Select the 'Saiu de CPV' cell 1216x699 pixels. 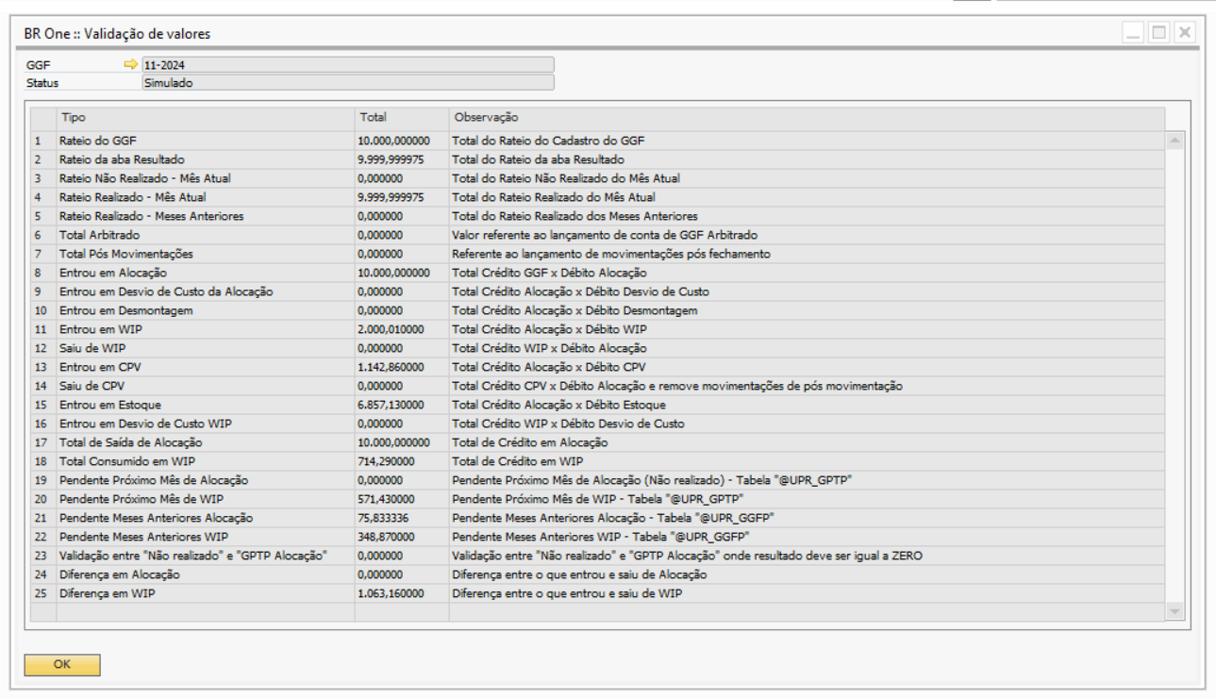pos(206,386)
